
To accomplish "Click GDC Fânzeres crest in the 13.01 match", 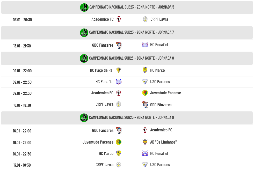I will (x=119, y=45).
